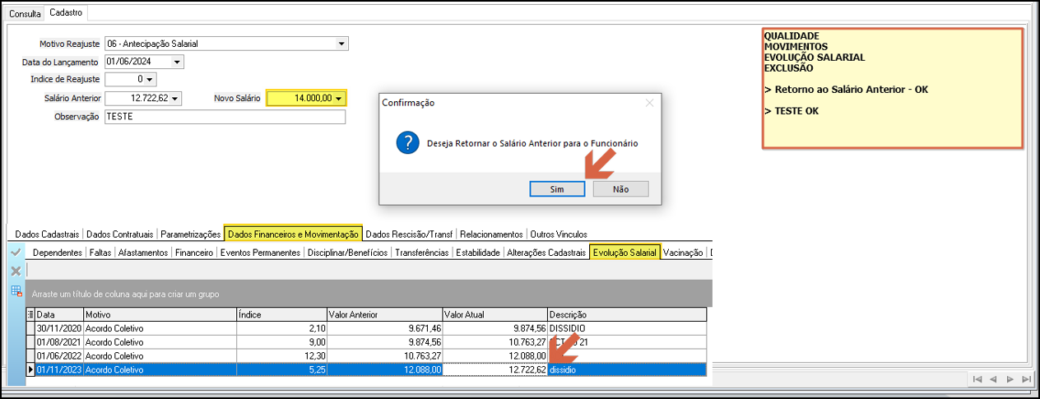Go to next record with navigator arrow
1040x399 pixels.
[x=1010, y=379]
